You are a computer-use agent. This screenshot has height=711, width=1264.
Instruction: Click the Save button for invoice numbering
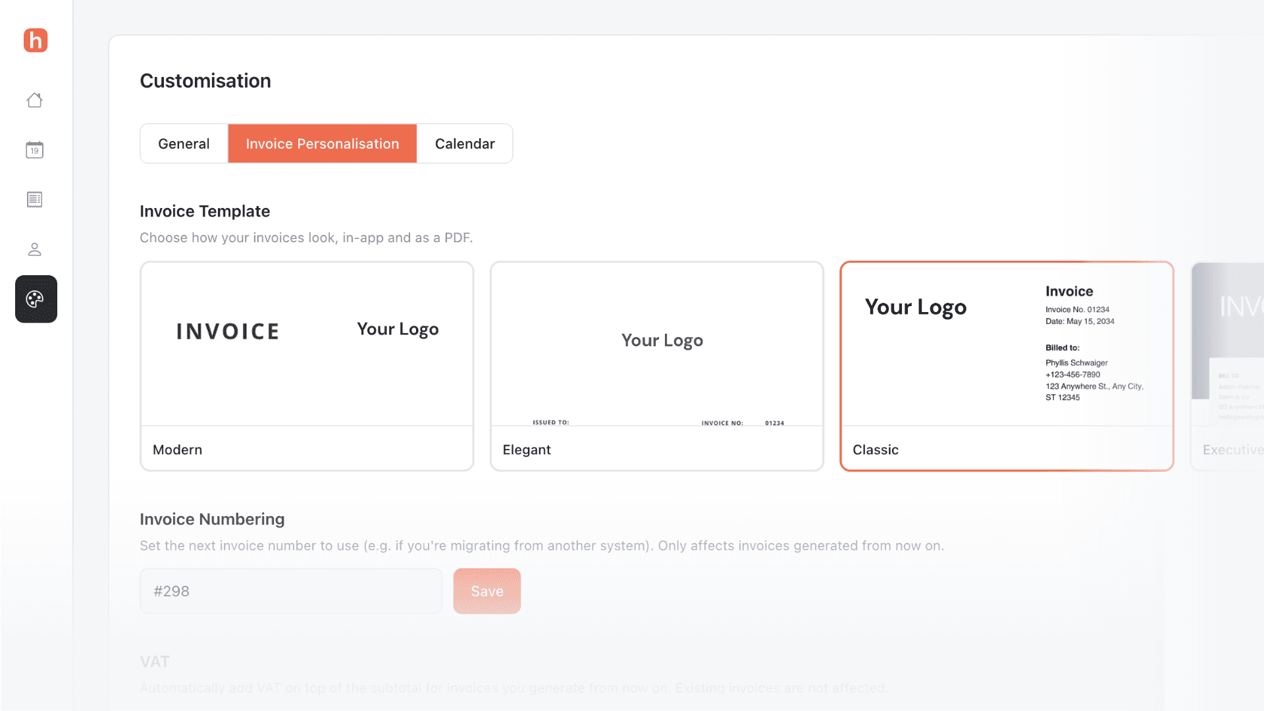[487, 591]
